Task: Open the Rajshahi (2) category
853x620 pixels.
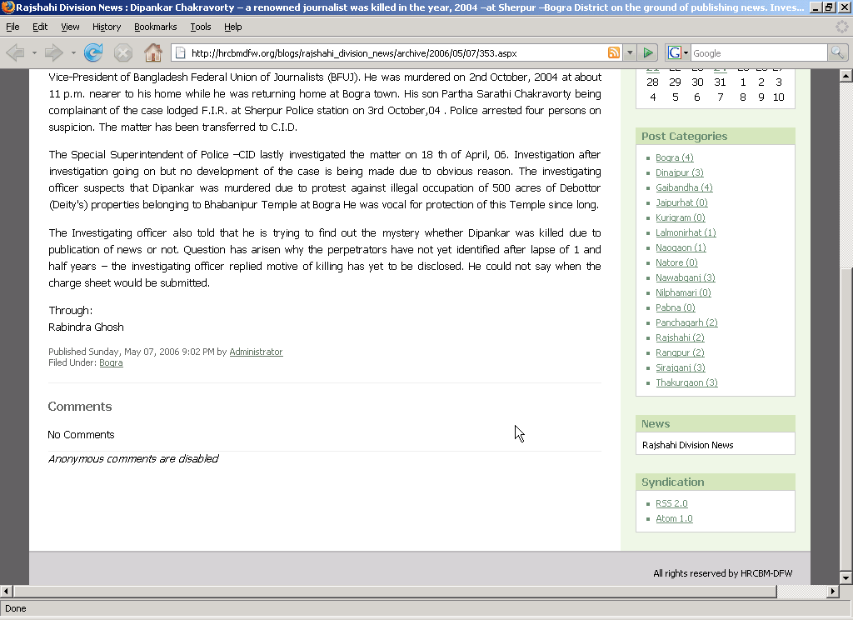Action: tap(680, 337)
